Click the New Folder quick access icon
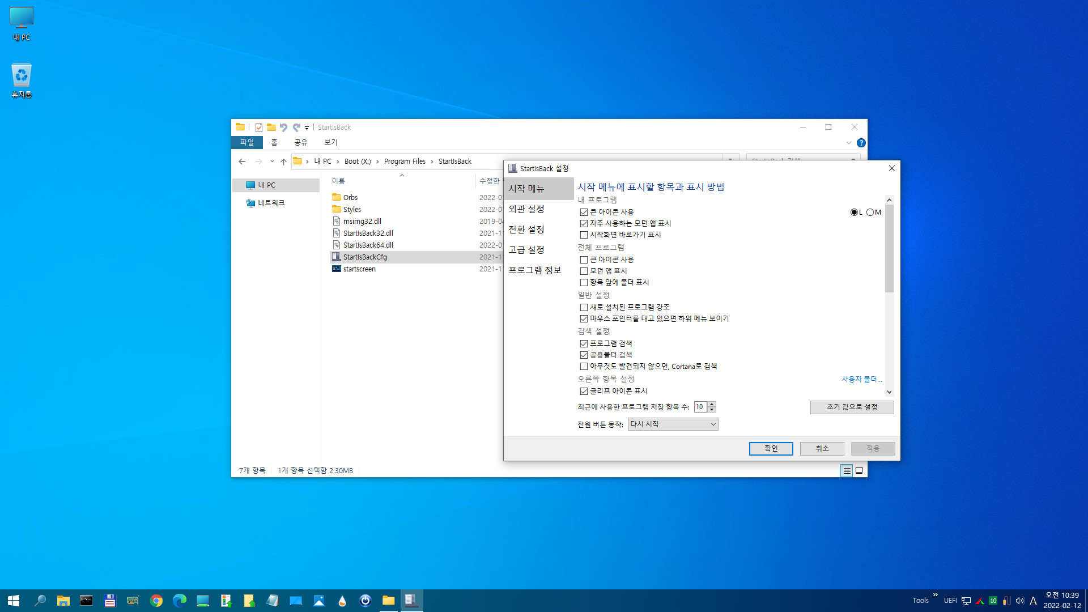 (x=271, y=127)
